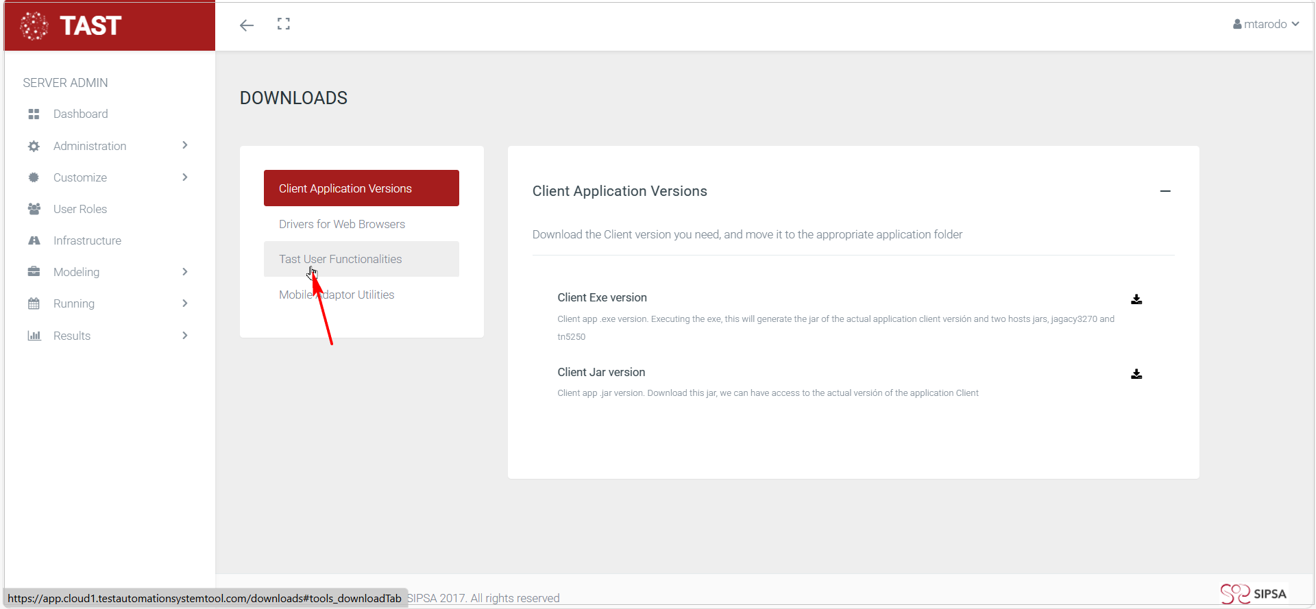Open Results in the sidebar
Viewport: 1316px width, 609px height.
tap(72, 336)
